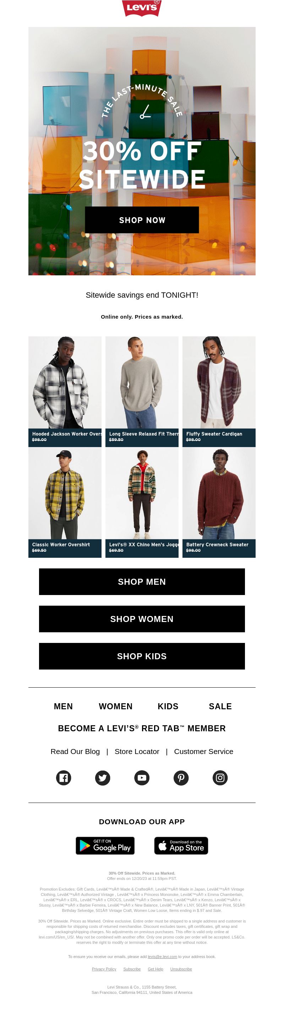
Task: Click the Unsubscribe link
Action: 181,969
